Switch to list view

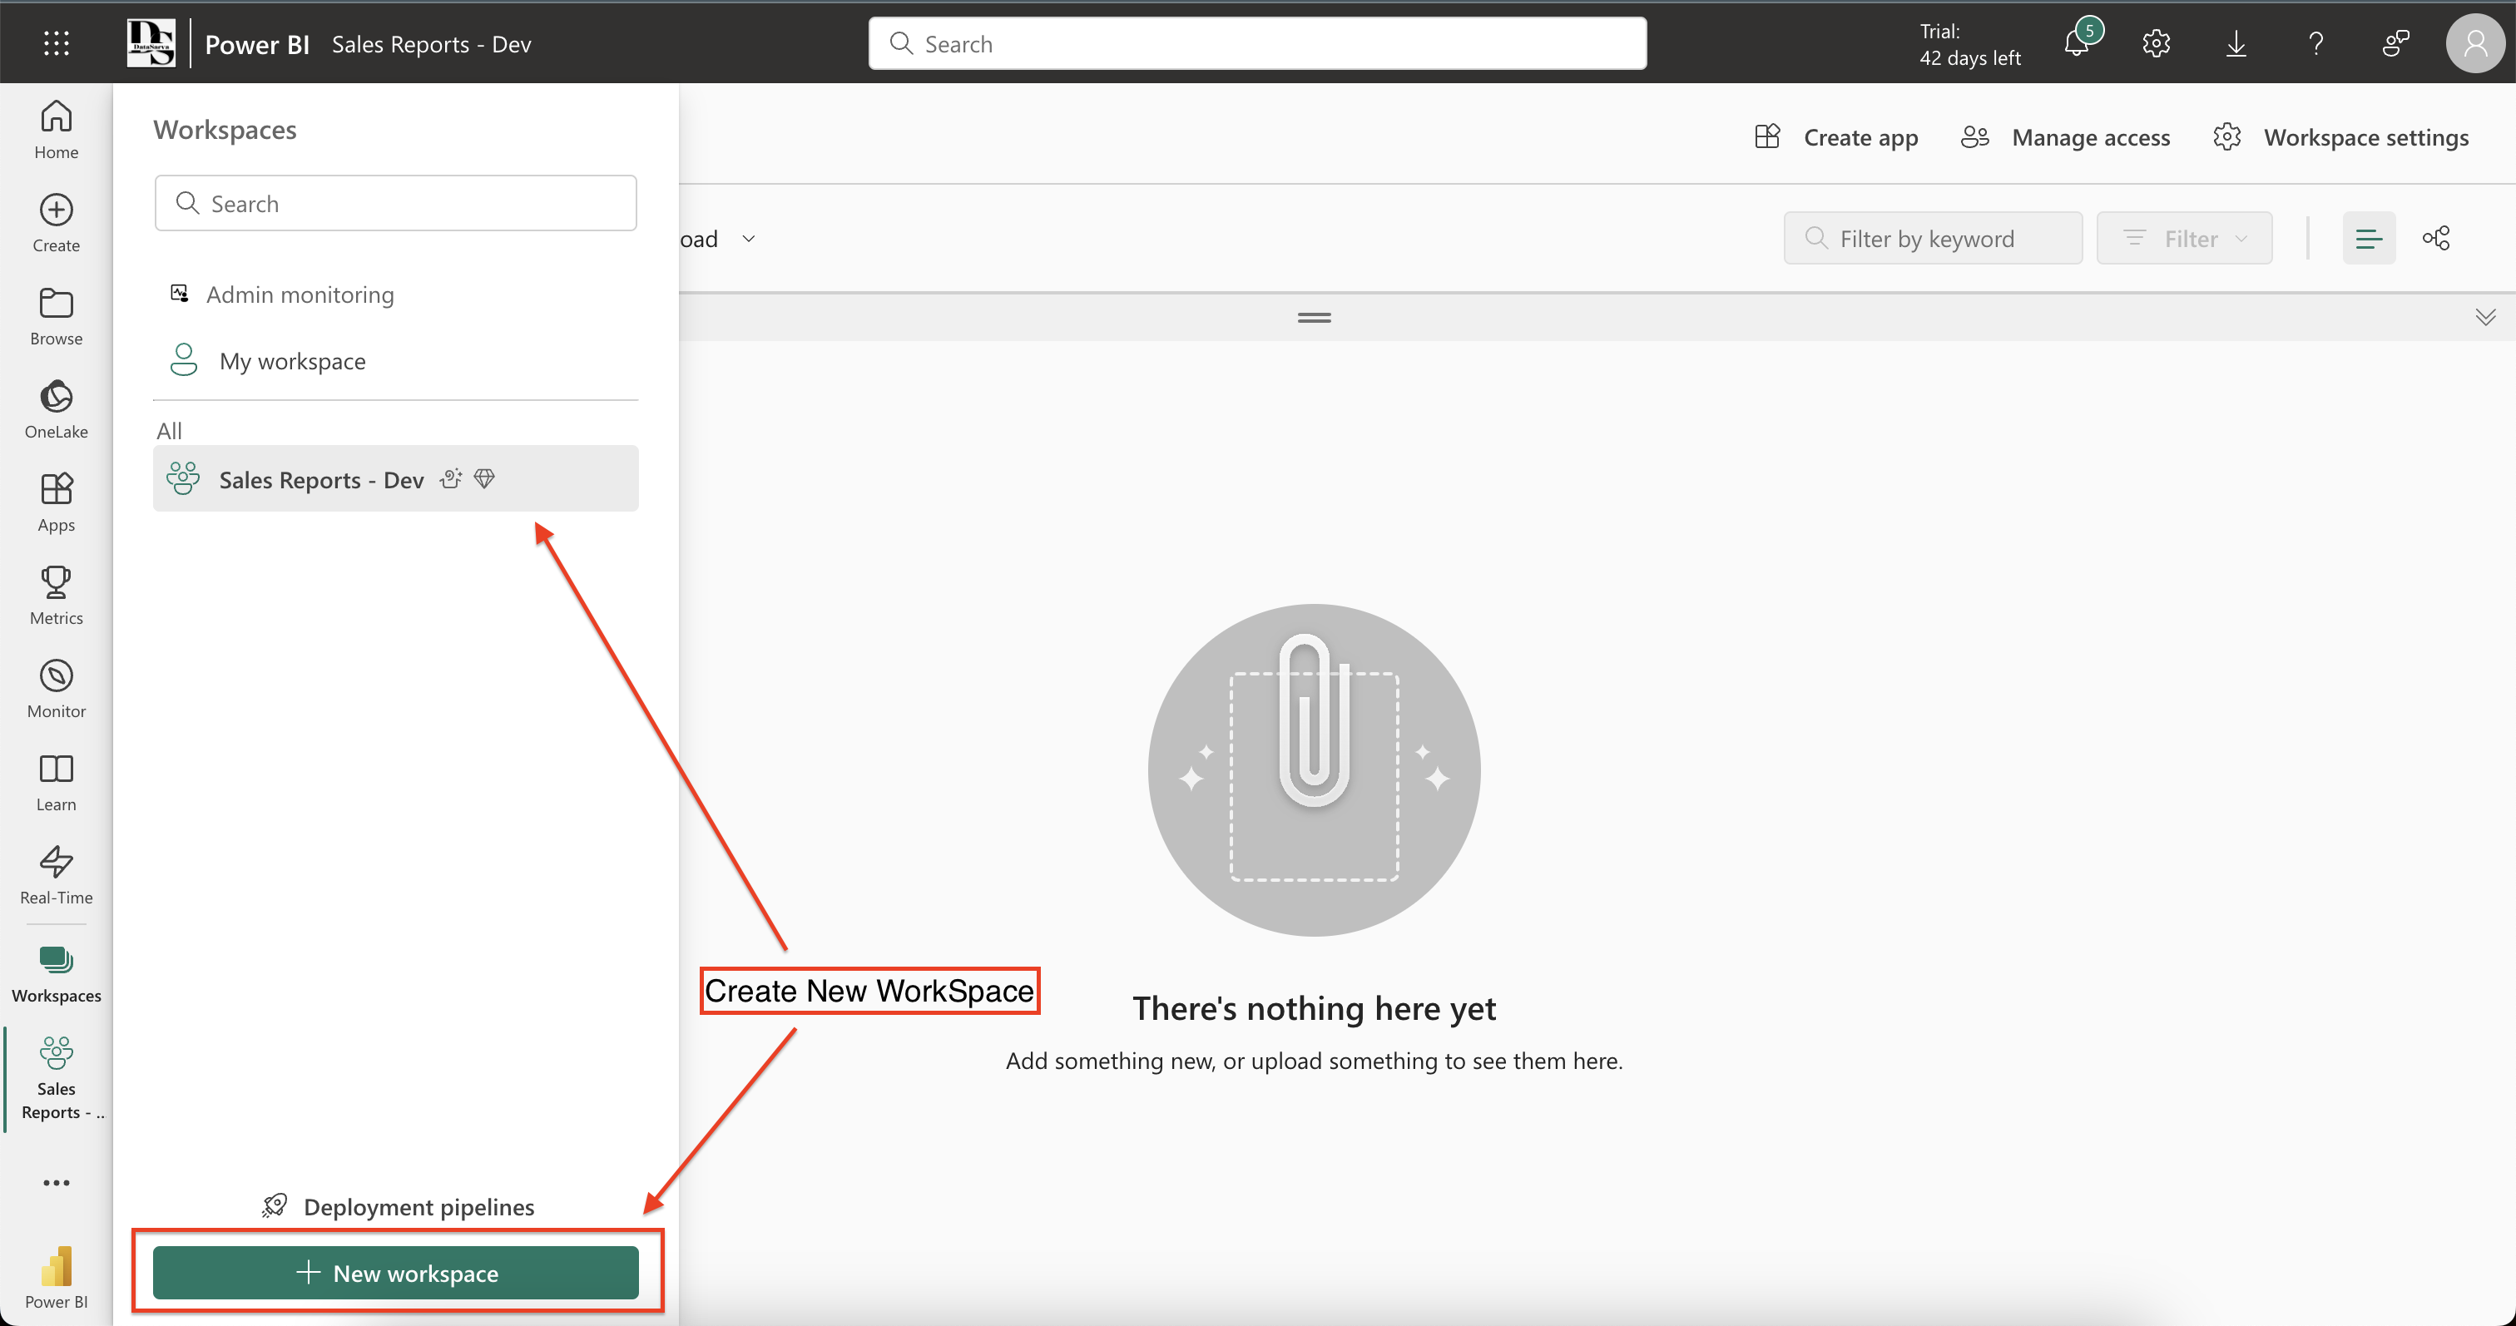pyautogui.click(x=2369, y=238)
